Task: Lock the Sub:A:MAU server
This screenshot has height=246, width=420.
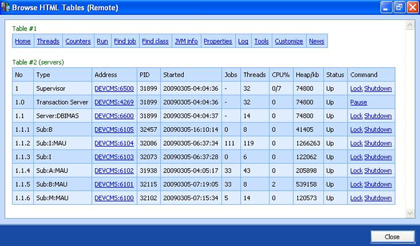Action: [x=356, y=171]
